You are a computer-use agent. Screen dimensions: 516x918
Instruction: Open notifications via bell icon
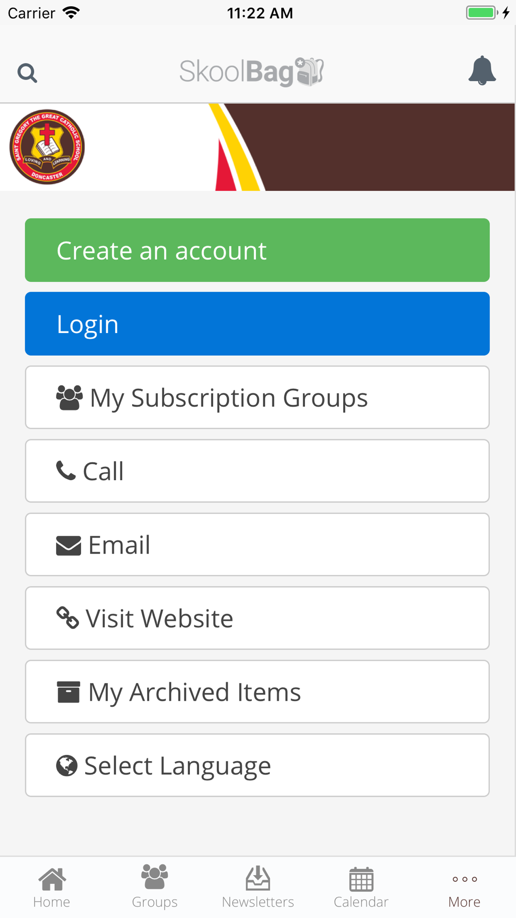482,71
